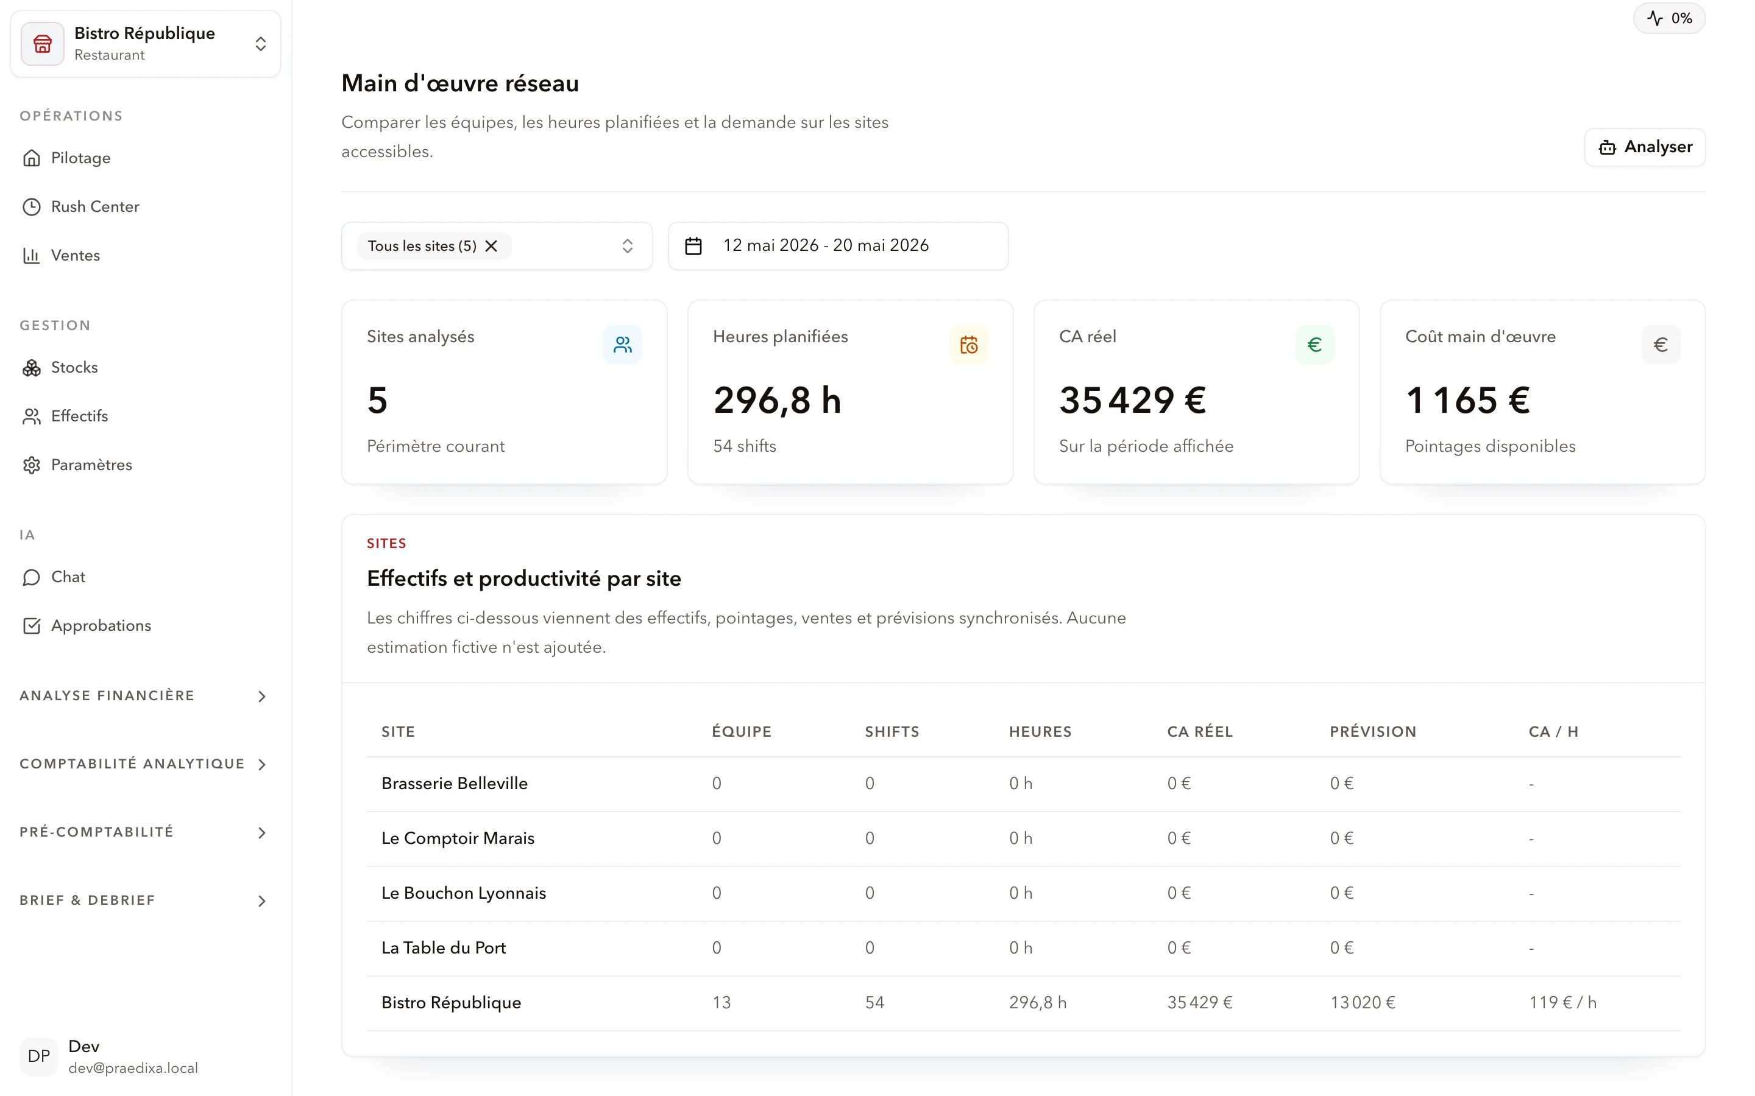Click the 296,8 h planned hours value

pyautogui.click(x=777, y=400)
